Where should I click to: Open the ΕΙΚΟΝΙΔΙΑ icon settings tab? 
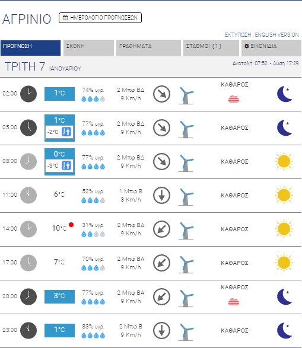271,47
